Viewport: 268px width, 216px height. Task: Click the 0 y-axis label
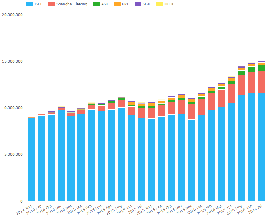click(x=21, y=201)
